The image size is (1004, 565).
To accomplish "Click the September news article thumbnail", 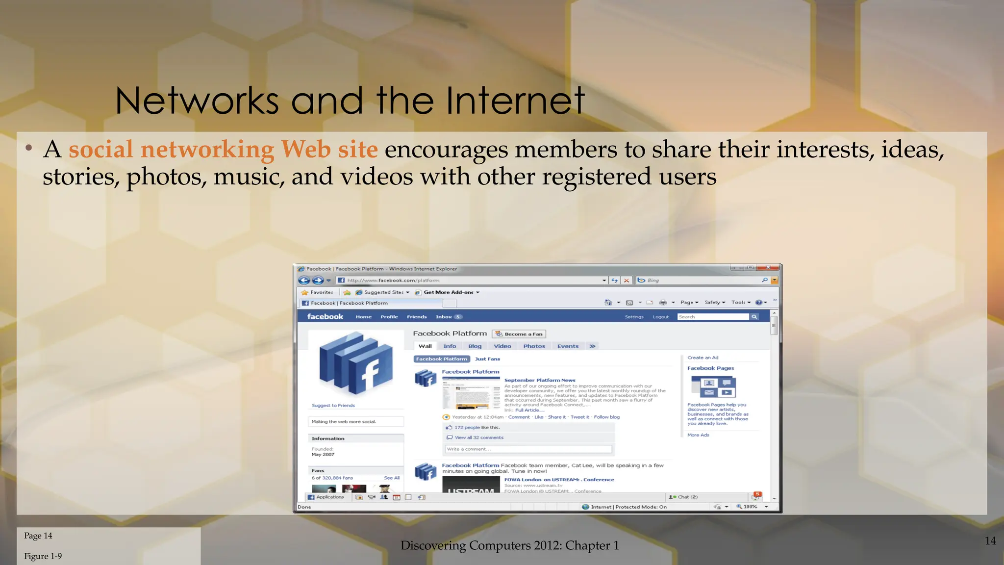I will coord(471,393).
